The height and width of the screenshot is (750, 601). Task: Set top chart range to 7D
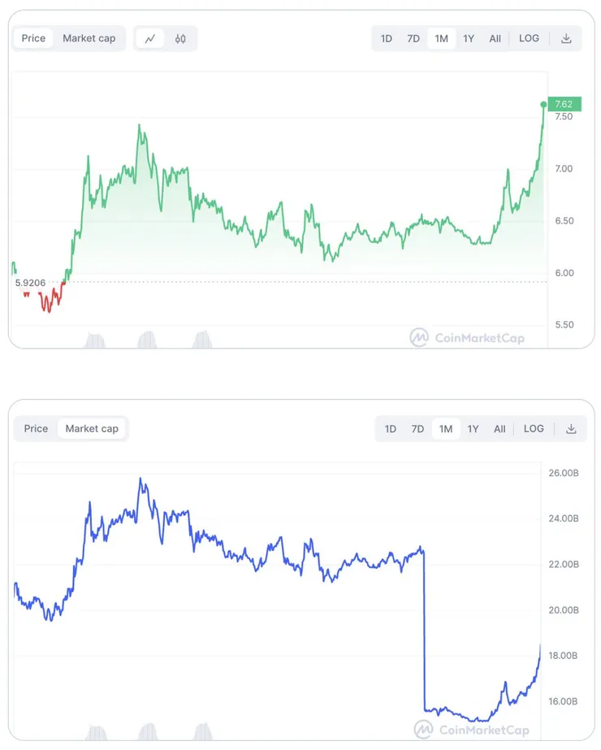coord(413,38)
